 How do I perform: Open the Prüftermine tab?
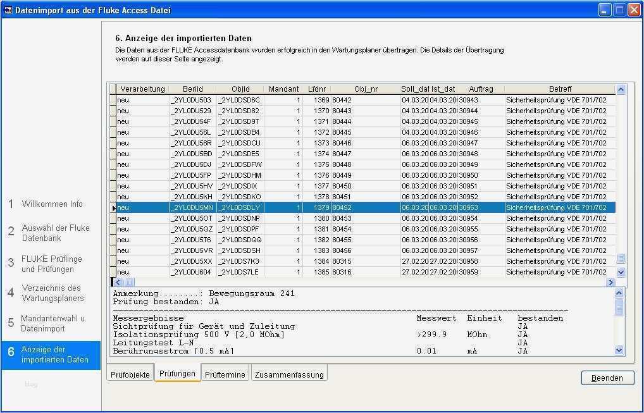click(225, 374)
